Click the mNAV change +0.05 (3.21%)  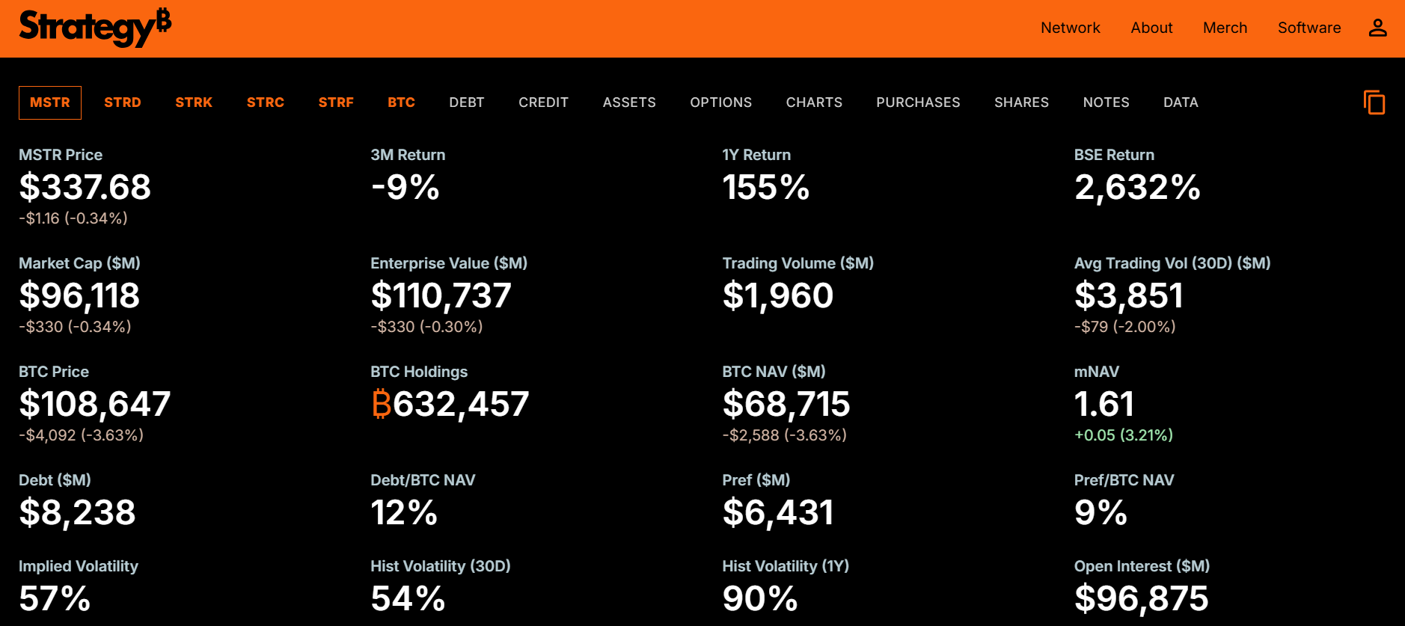coord(1124,435)
